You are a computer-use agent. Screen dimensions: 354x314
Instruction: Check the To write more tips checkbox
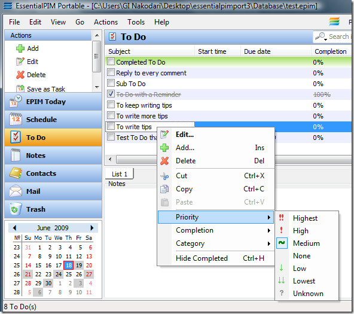click(111, 115)
